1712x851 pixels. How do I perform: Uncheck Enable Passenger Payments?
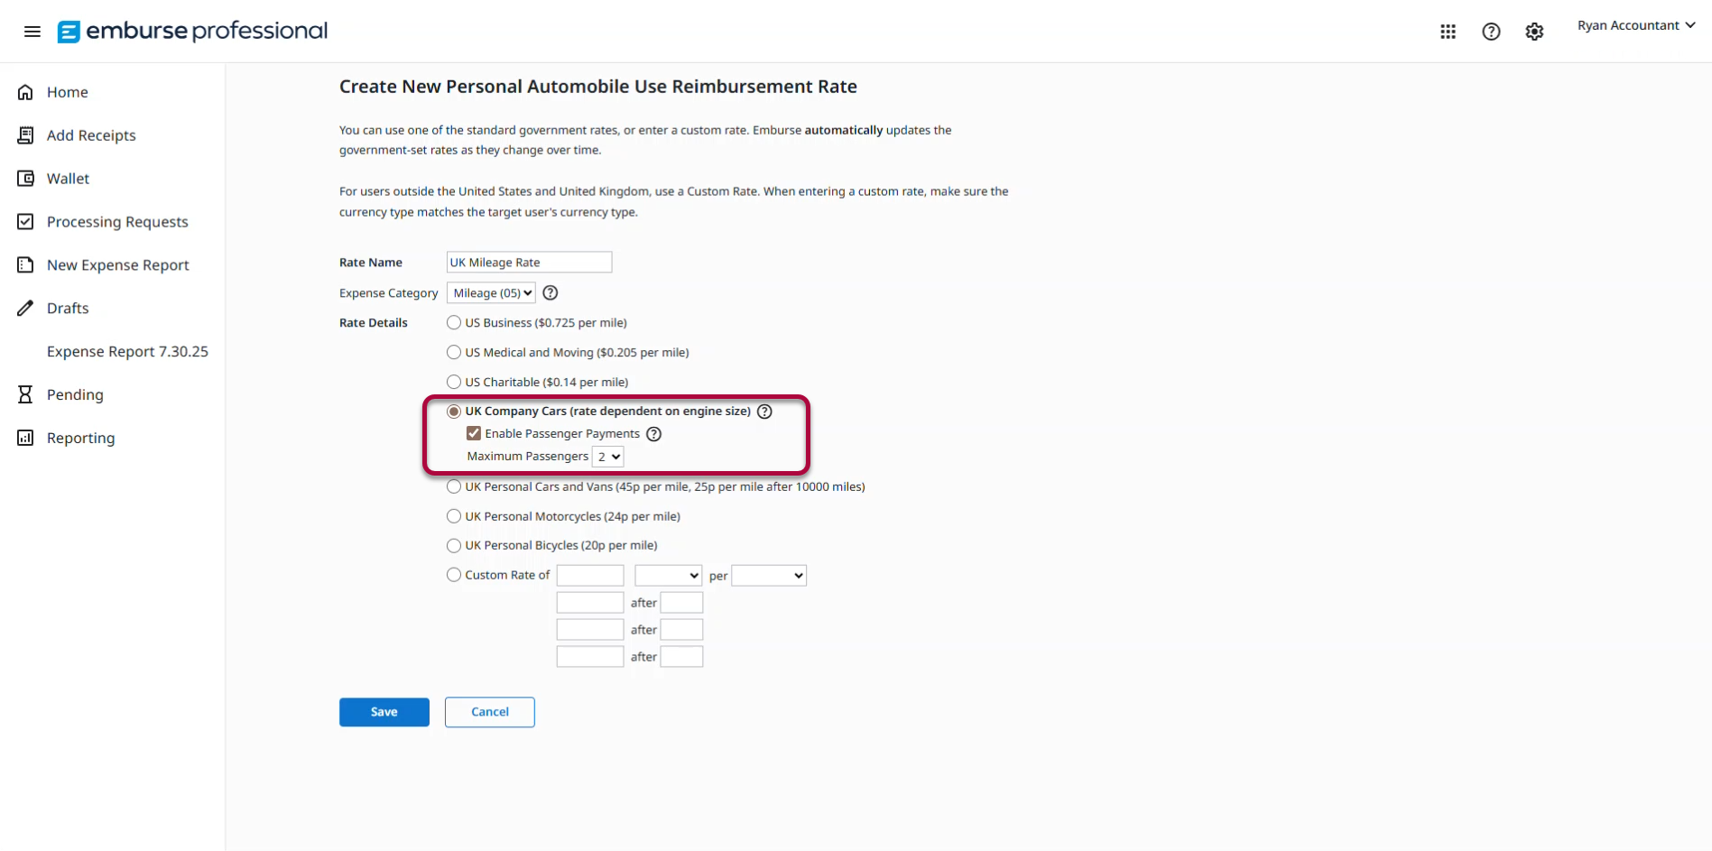[474, 433]
